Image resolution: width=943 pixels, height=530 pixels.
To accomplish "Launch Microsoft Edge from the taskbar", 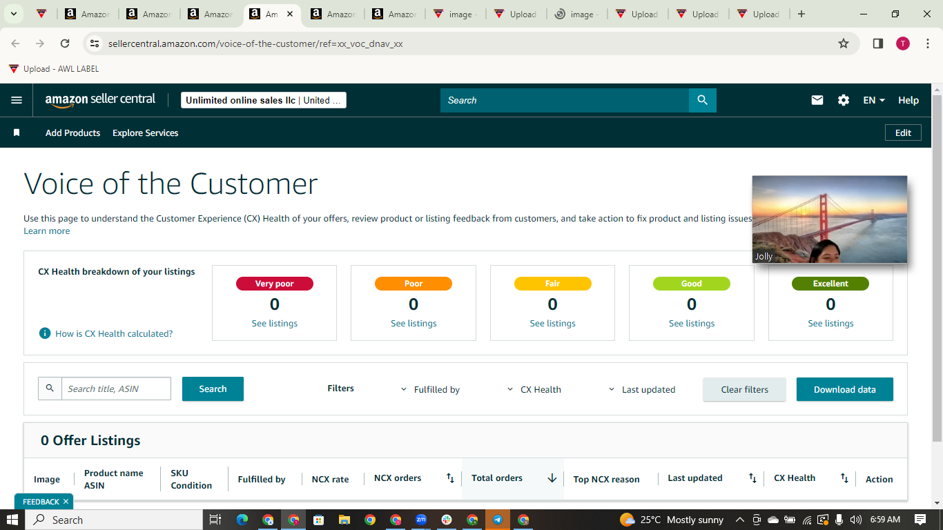I will [x=242, y=520].
